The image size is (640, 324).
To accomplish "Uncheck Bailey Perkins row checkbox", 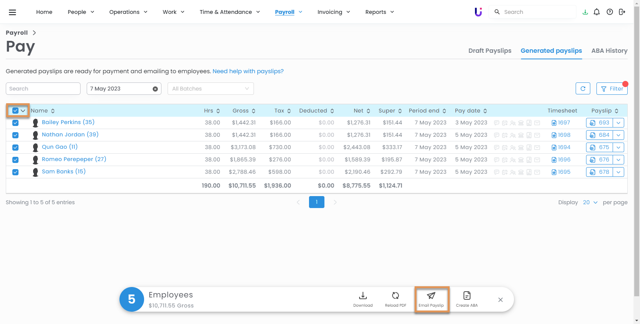I will coord(15,123).
